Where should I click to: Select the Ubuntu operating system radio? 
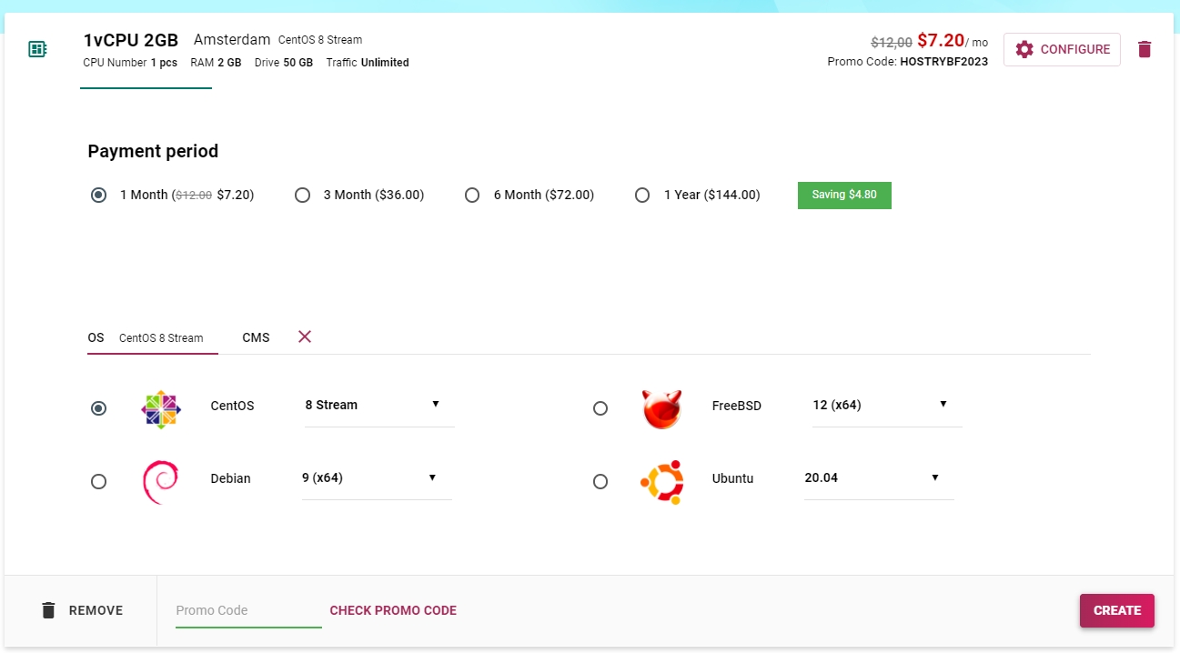600,482
